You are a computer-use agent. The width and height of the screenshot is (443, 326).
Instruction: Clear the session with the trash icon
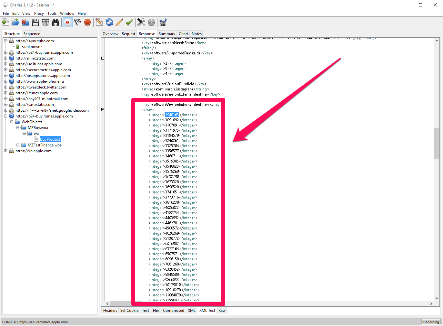pos(45,22)
